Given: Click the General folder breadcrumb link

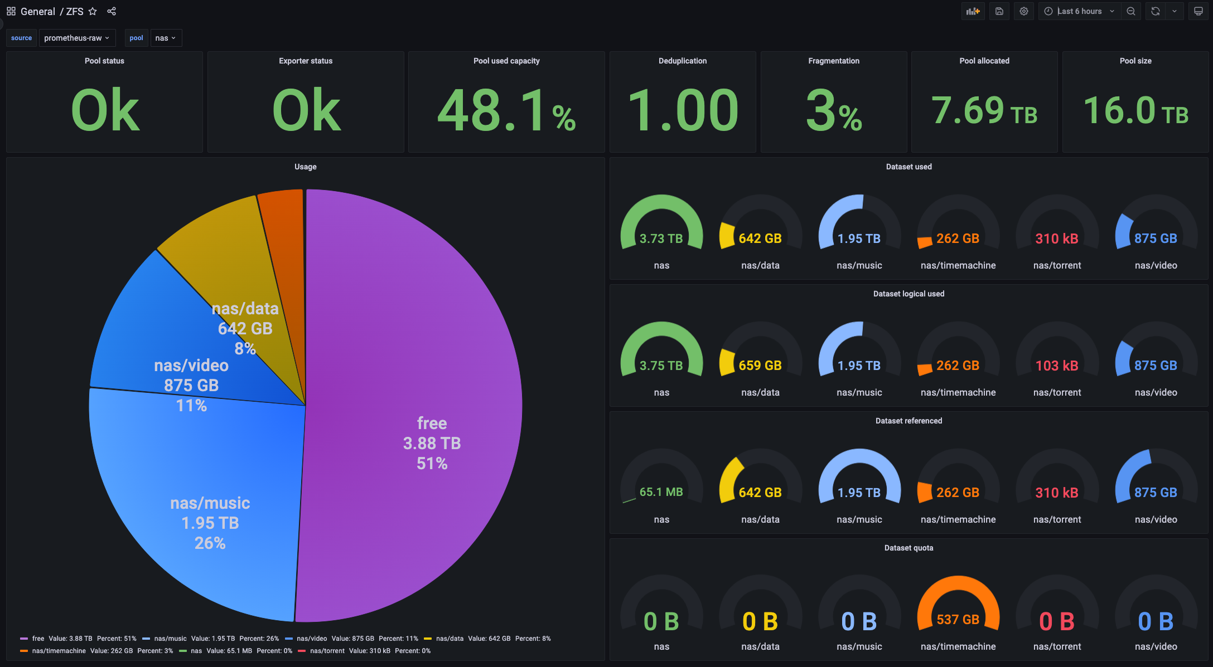Looking at the screenshot, I should [x=38, y=11].
